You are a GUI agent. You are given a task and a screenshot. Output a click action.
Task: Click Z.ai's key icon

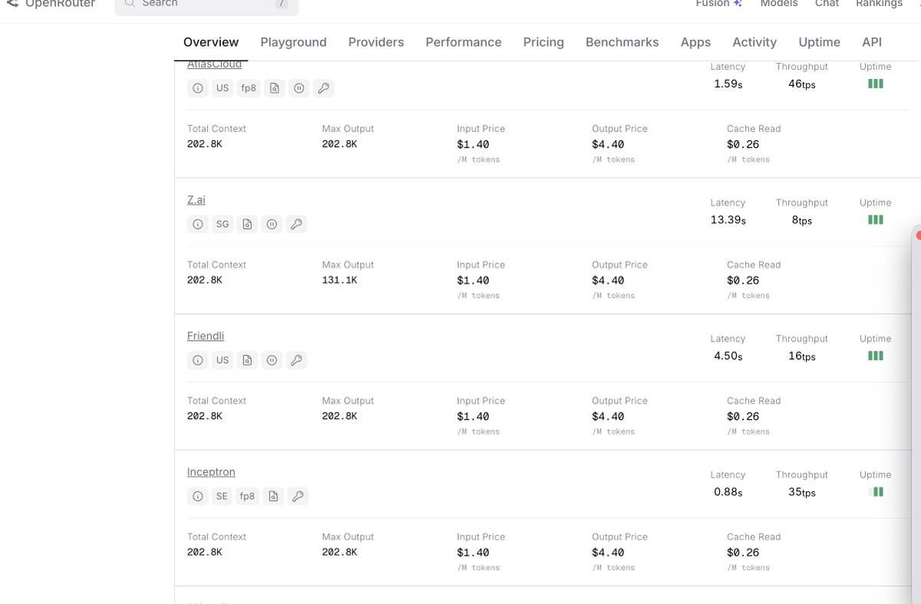297,224
